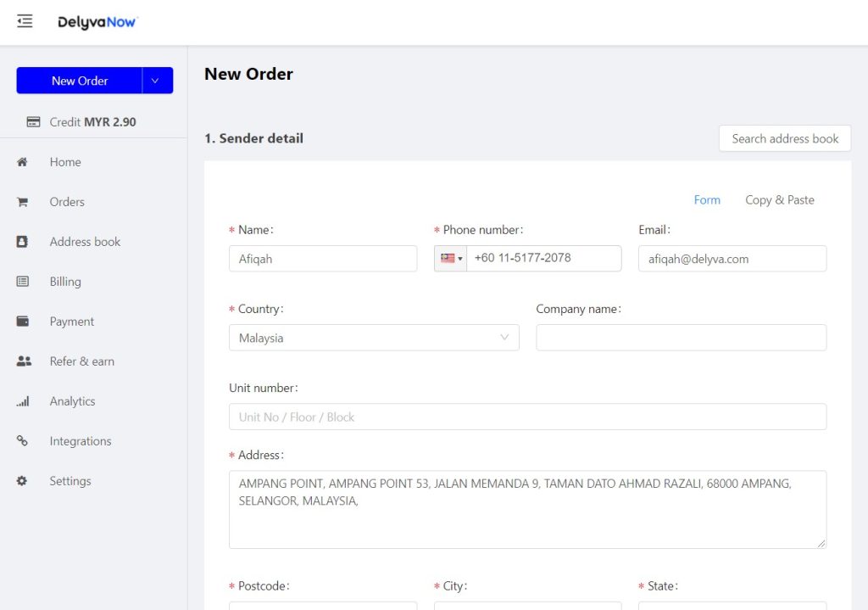Click the Search address book button
This screenshot has width=868, height=610.
[x=784, y=138]
